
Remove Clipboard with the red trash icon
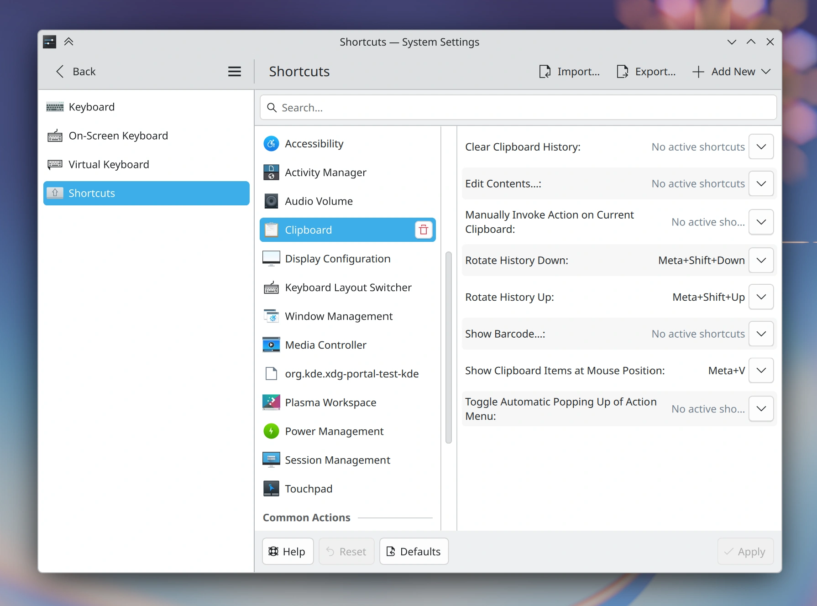(424, 230)
